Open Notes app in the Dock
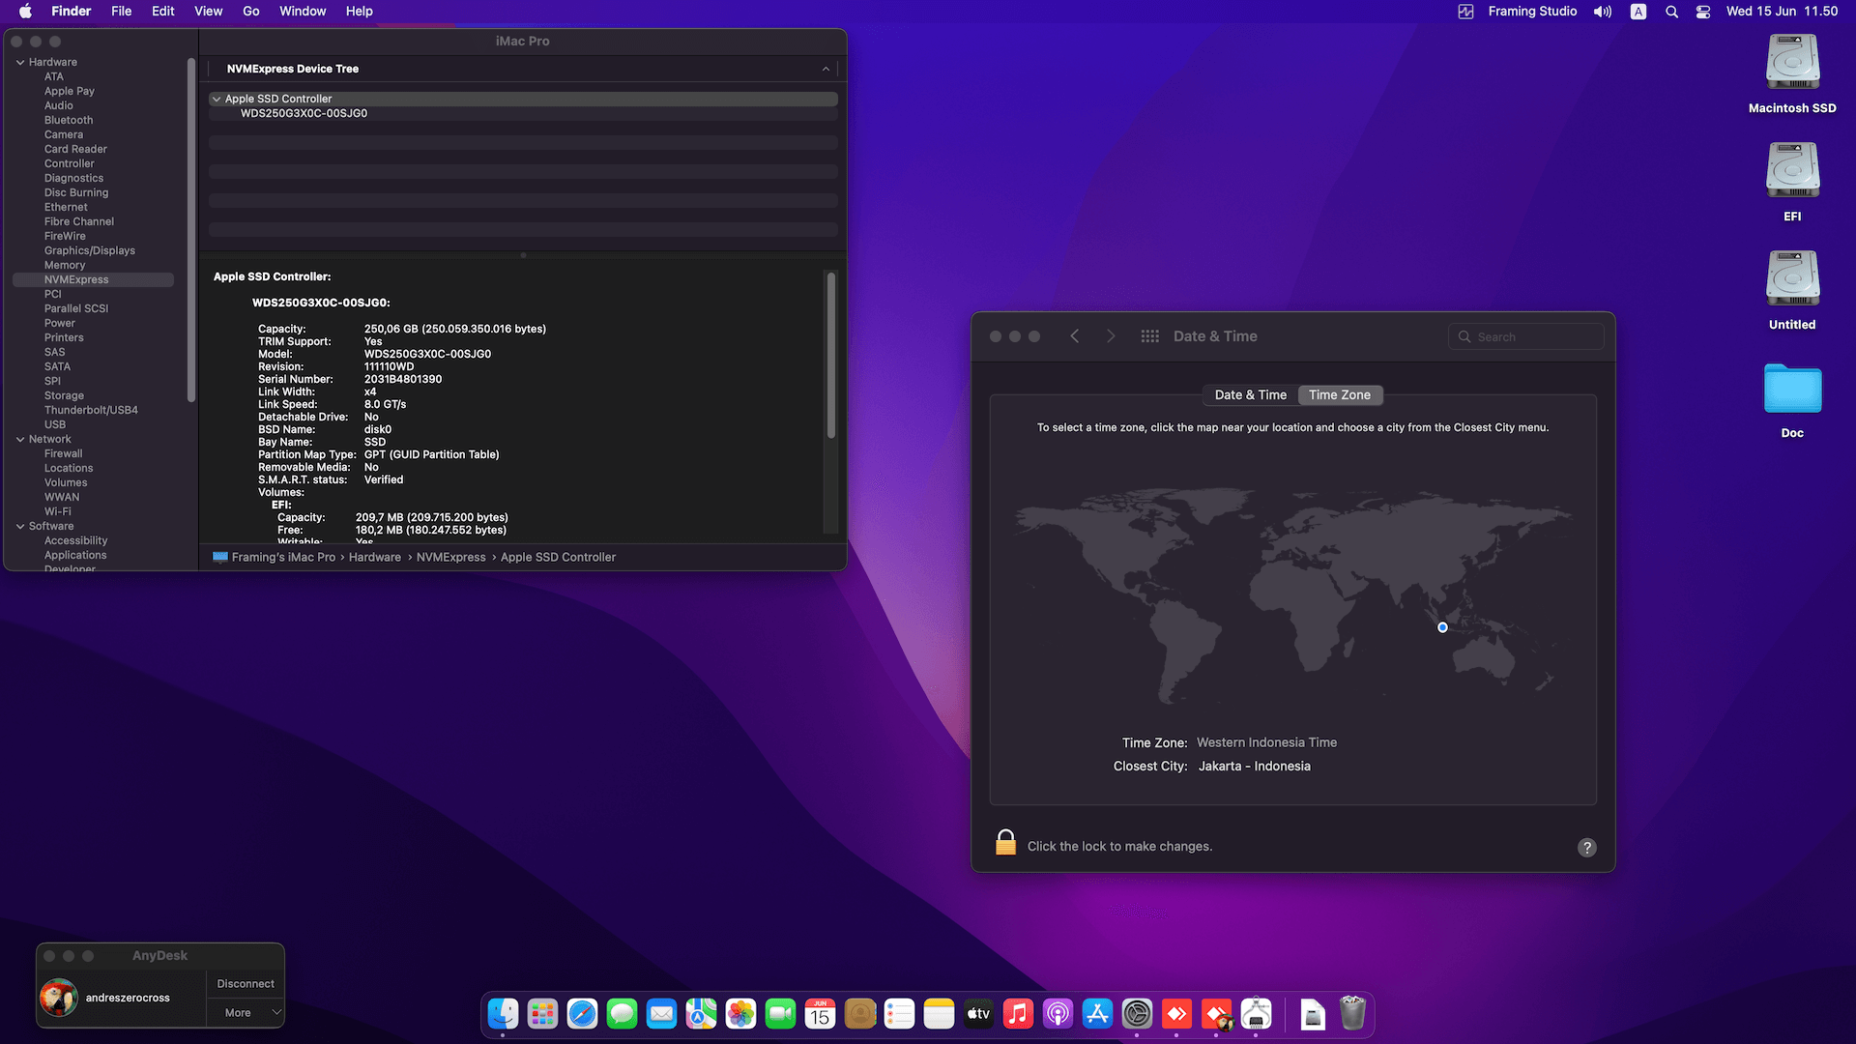 click(939, 1013)
